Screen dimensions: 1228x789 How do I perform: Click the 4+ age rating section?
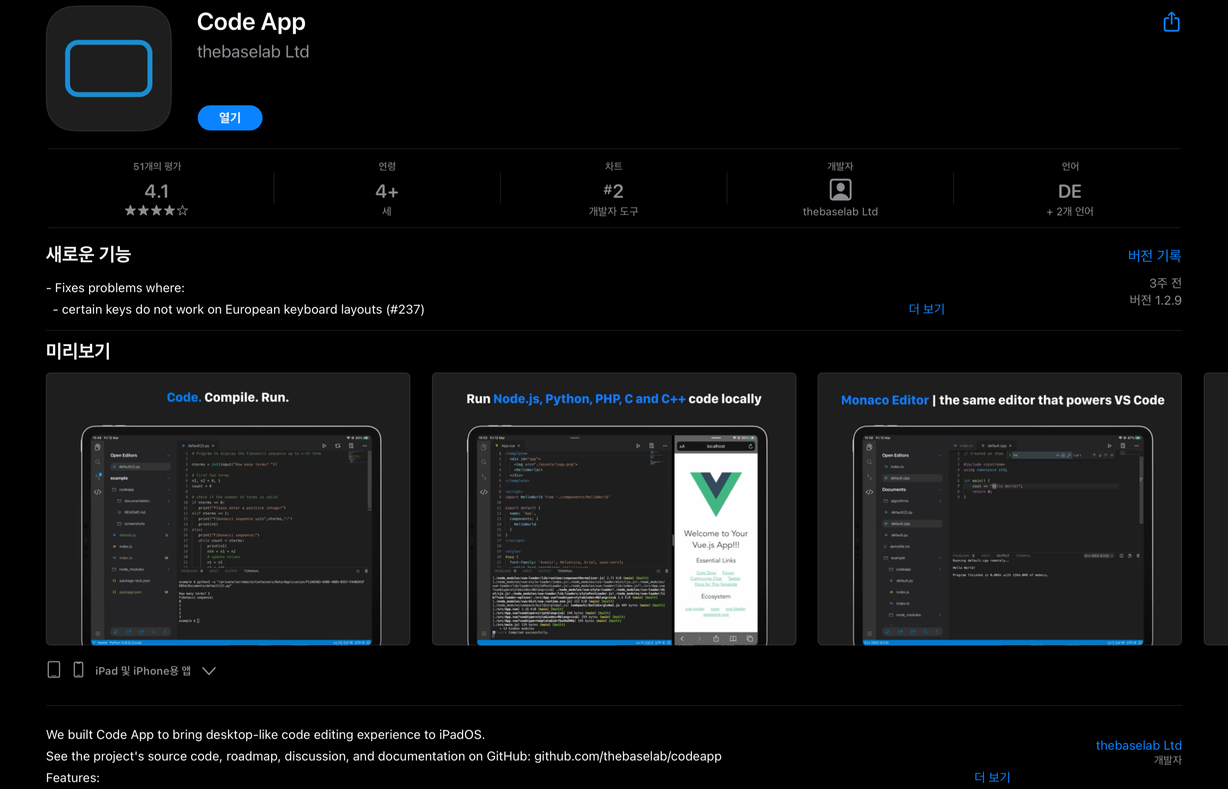coord(386,190)
